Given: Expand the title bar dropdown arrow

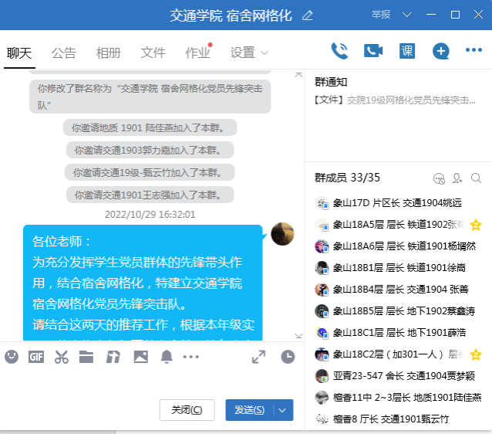Looking at the screenshot, I should click(407, 15).
